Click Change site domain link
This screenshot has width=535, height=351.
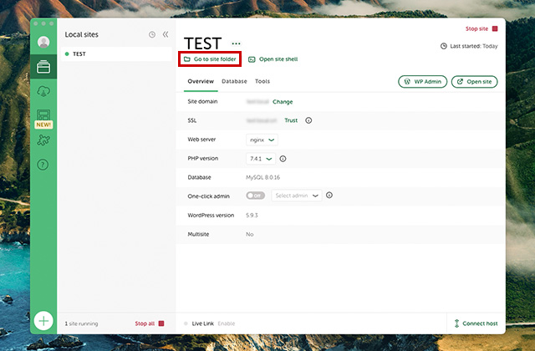pyautogui.click(x=283, y=102)
